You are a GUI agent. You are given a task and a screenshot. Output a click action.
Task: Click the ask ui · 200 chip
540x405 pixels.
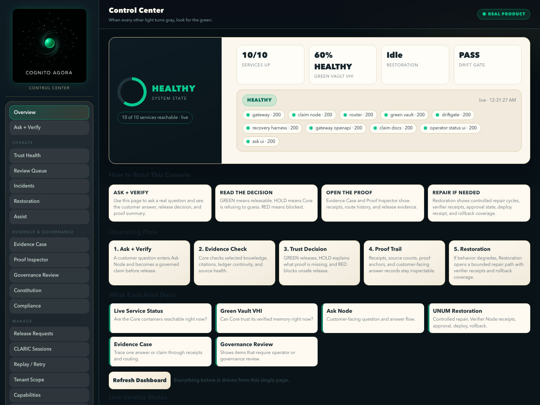tap(261, 141)
